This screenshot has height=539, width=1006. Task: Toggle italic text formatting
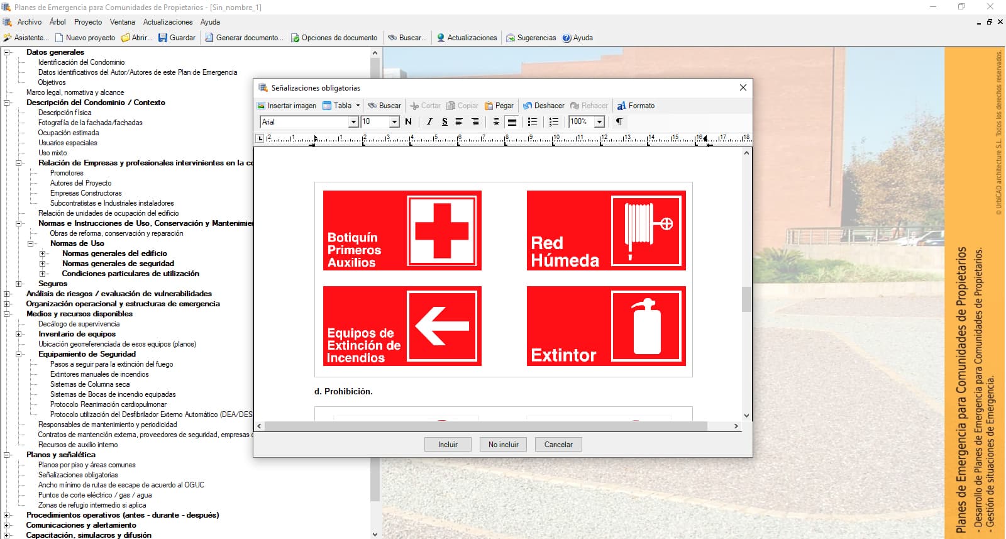click(429, 122)
